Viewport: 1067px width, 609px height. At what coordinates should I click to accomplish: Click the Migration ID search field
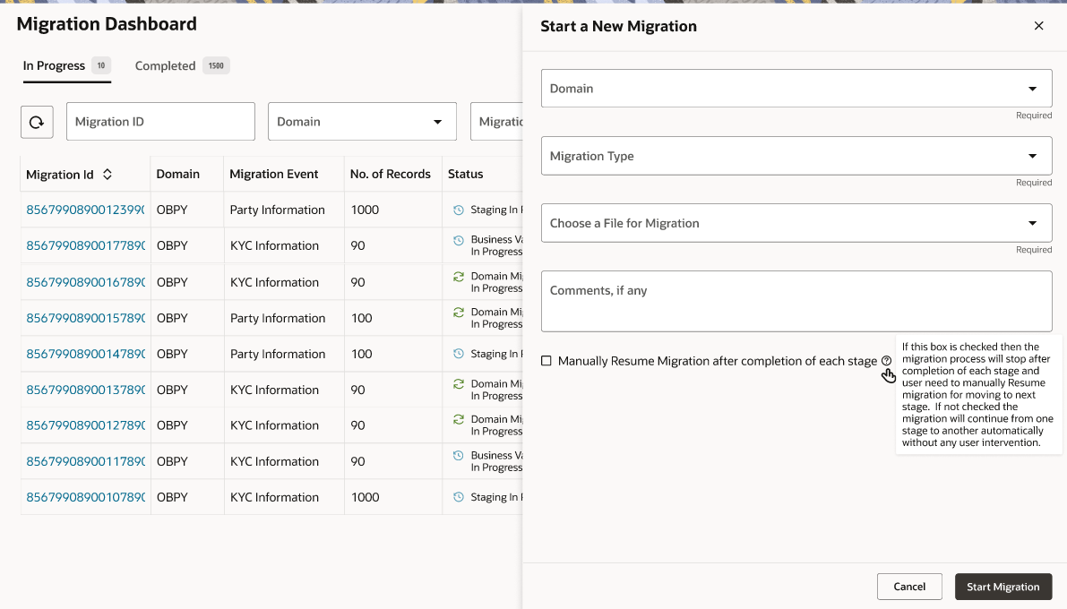[x=160, y=122]
